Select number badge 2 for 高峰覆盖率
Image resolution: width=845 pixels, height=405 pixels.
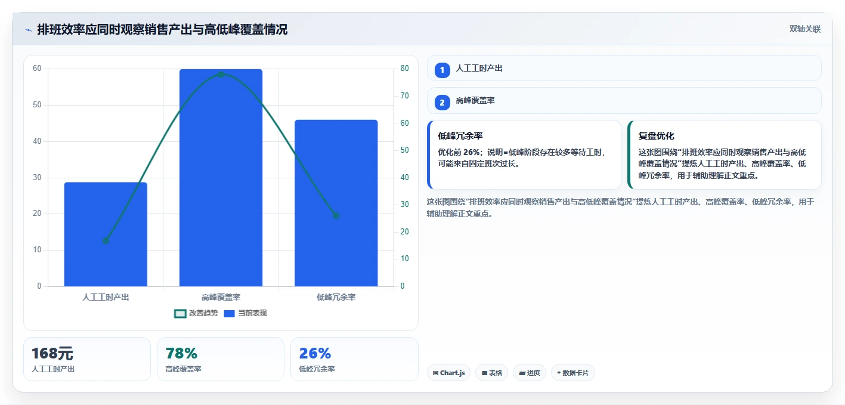tap(442, 103)
